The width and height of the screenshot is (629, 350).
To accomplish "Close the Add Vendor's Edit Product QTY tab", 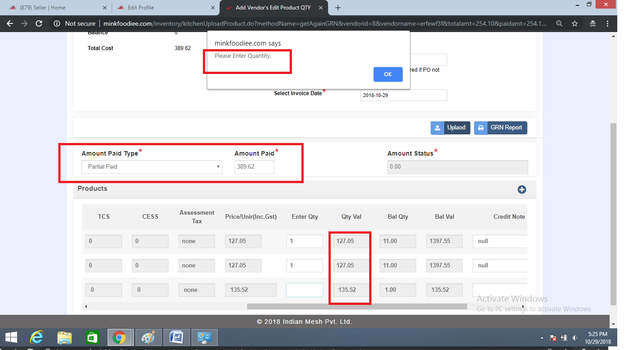I will click(x=321, y=8).
